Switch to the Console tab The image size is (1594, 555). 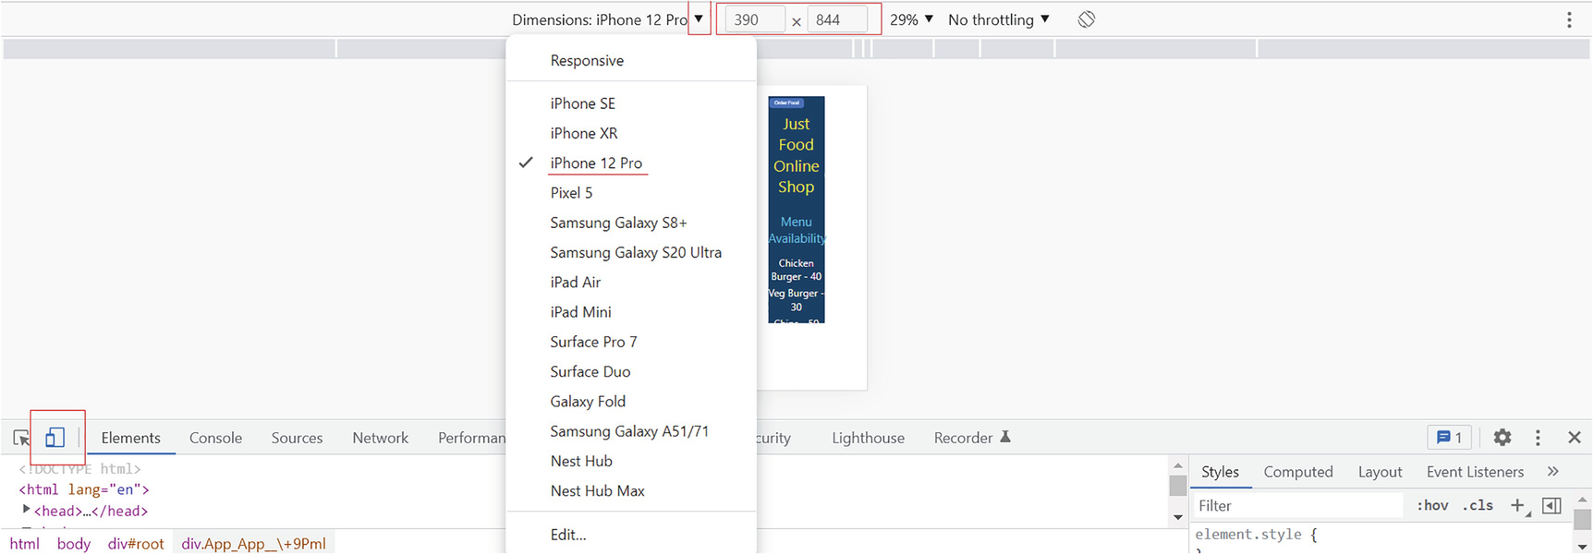215,438
